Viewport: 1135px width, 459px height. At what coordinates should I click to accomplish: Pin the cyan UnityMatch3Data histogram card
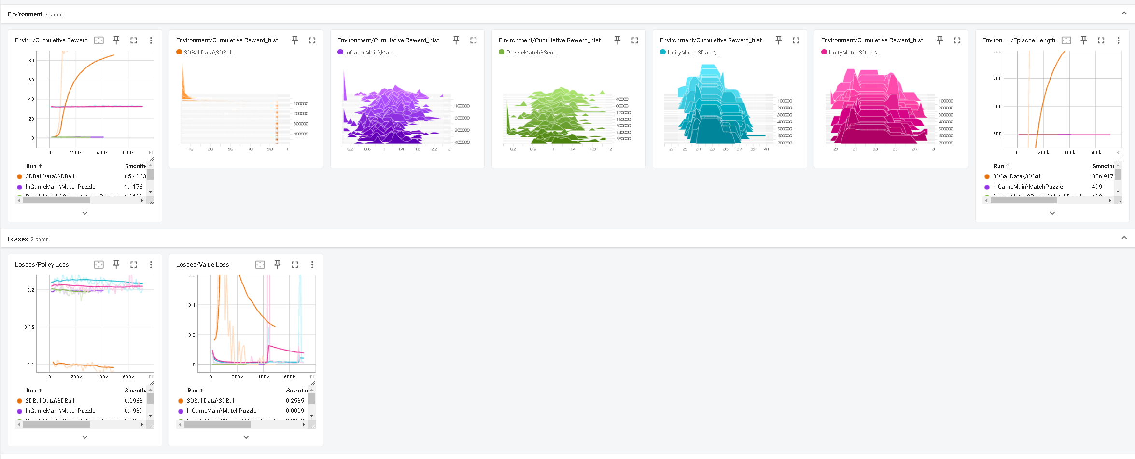click(x=779, y=40)
